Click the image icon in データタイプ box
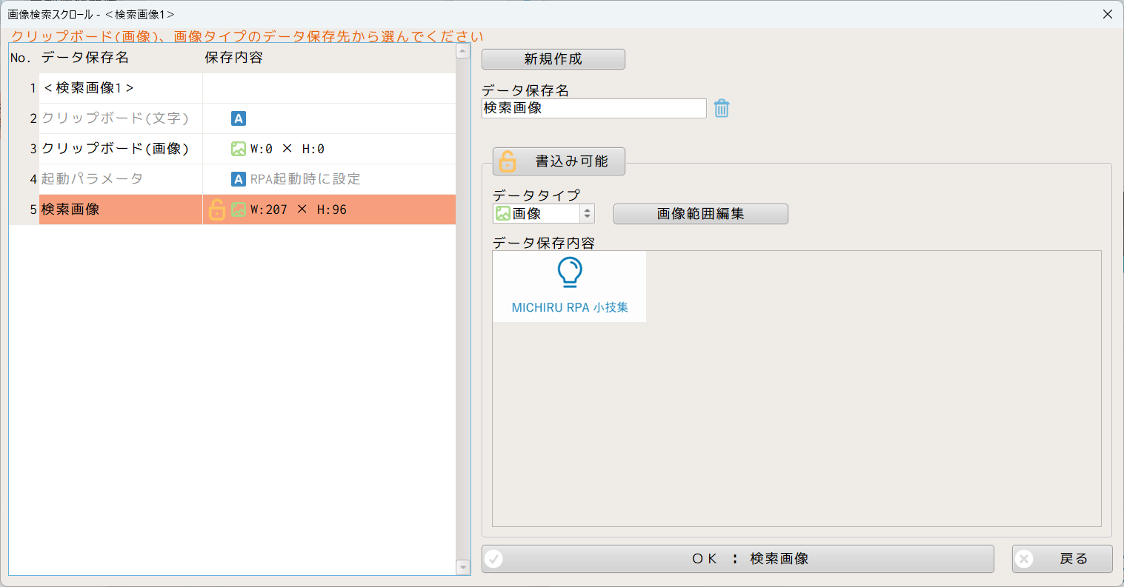 (x=503, y=214)
